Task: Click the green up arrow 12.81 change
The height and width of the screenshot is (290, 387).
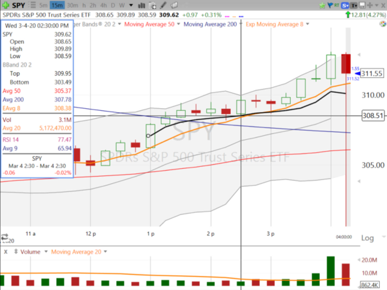Action: tap(348, 15)
